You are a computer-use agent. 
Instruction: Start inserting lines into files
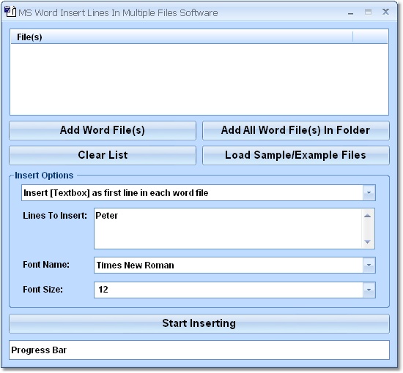(x=199, y=323)
